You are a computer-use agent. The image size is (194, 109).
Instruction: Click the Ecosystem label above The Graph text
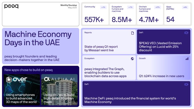pos(89,58)
